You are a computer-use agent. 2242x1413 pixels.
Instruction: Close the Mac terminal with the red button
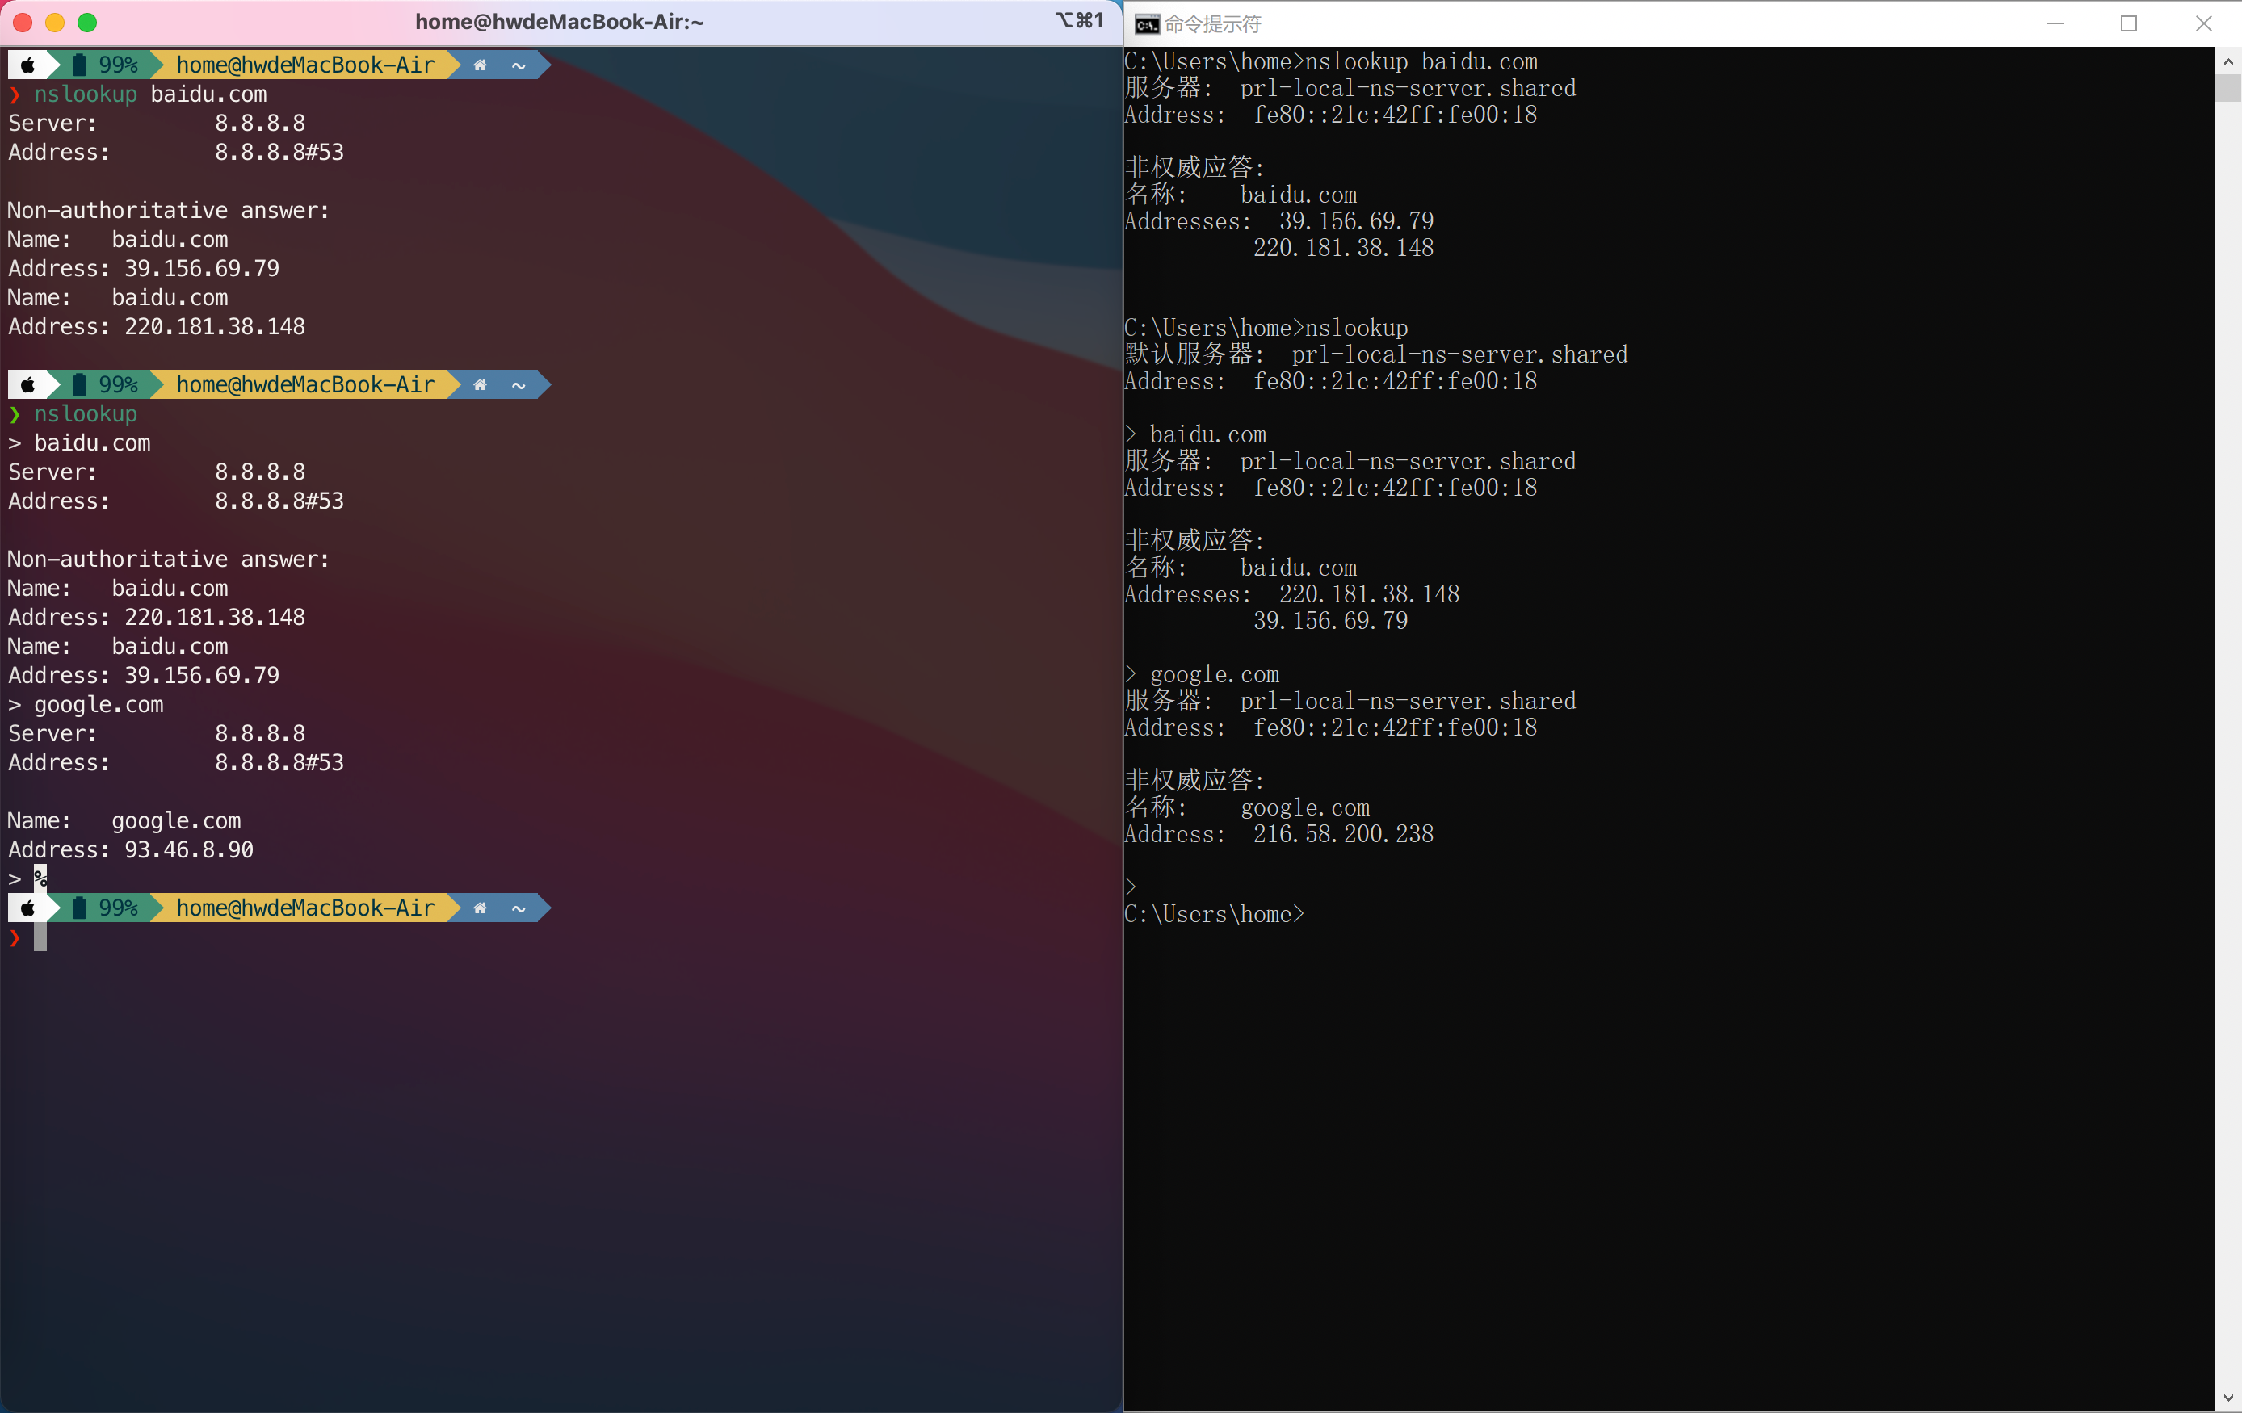[x=23, y=23]
